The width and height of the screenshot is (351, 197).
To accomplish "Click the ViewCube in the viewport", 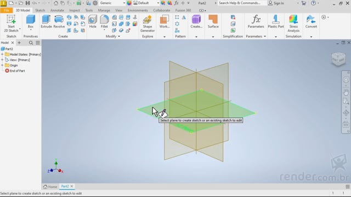I will [338, 59].
